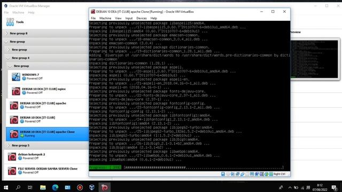Click the mouse integration indicator in VM status bar
The width and height of the screenshot is (342, 192).
266,174
